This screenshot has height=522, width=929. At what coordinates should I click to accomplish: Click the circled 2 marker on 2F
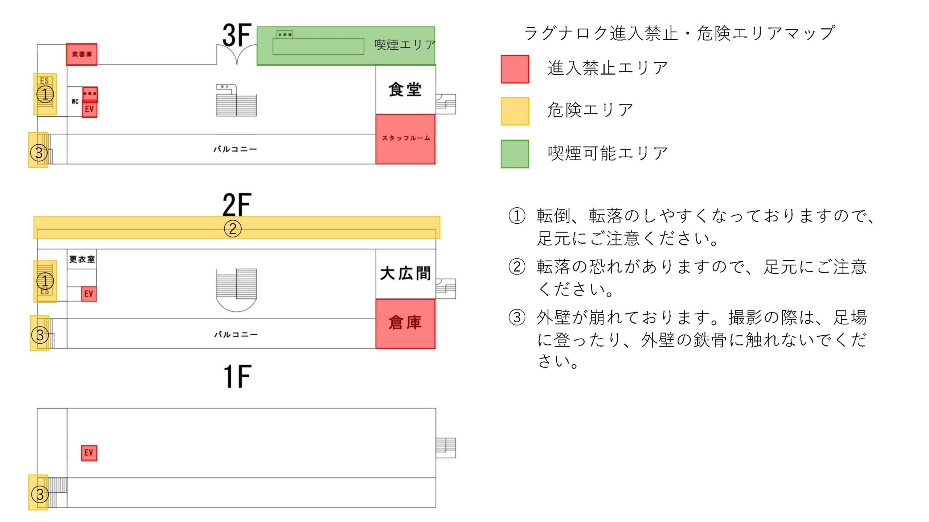tap(233, 228)
